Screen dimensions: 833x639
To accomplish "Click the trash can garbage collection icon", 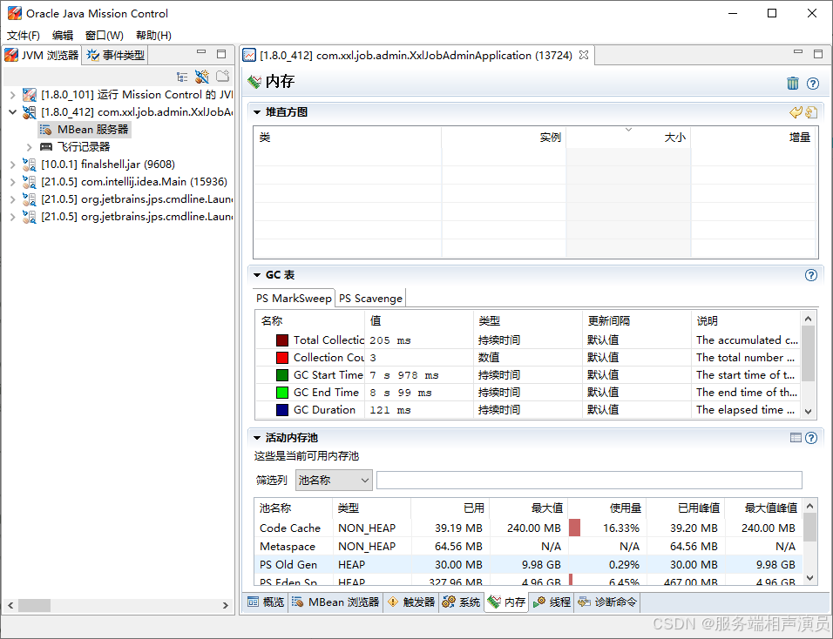I will coord(793,83).
